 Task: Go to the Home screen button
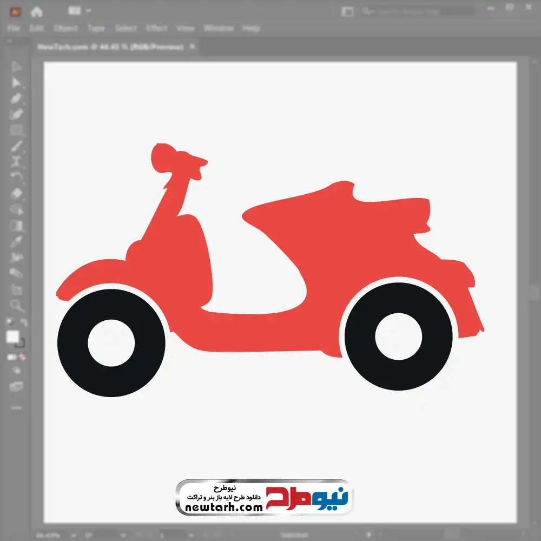[36, 11]
